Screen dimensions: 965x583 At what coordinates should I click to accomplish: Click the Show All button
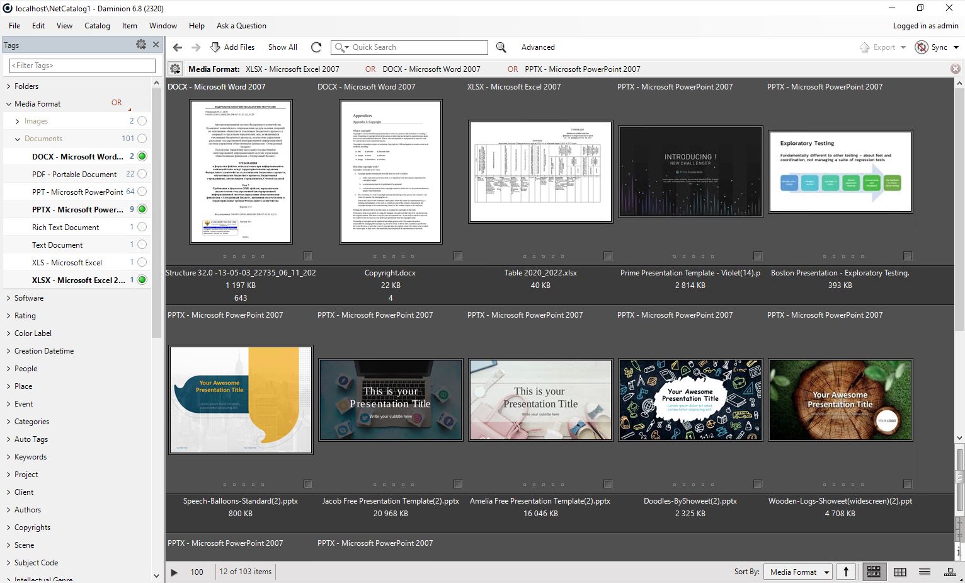coord(282,47)
